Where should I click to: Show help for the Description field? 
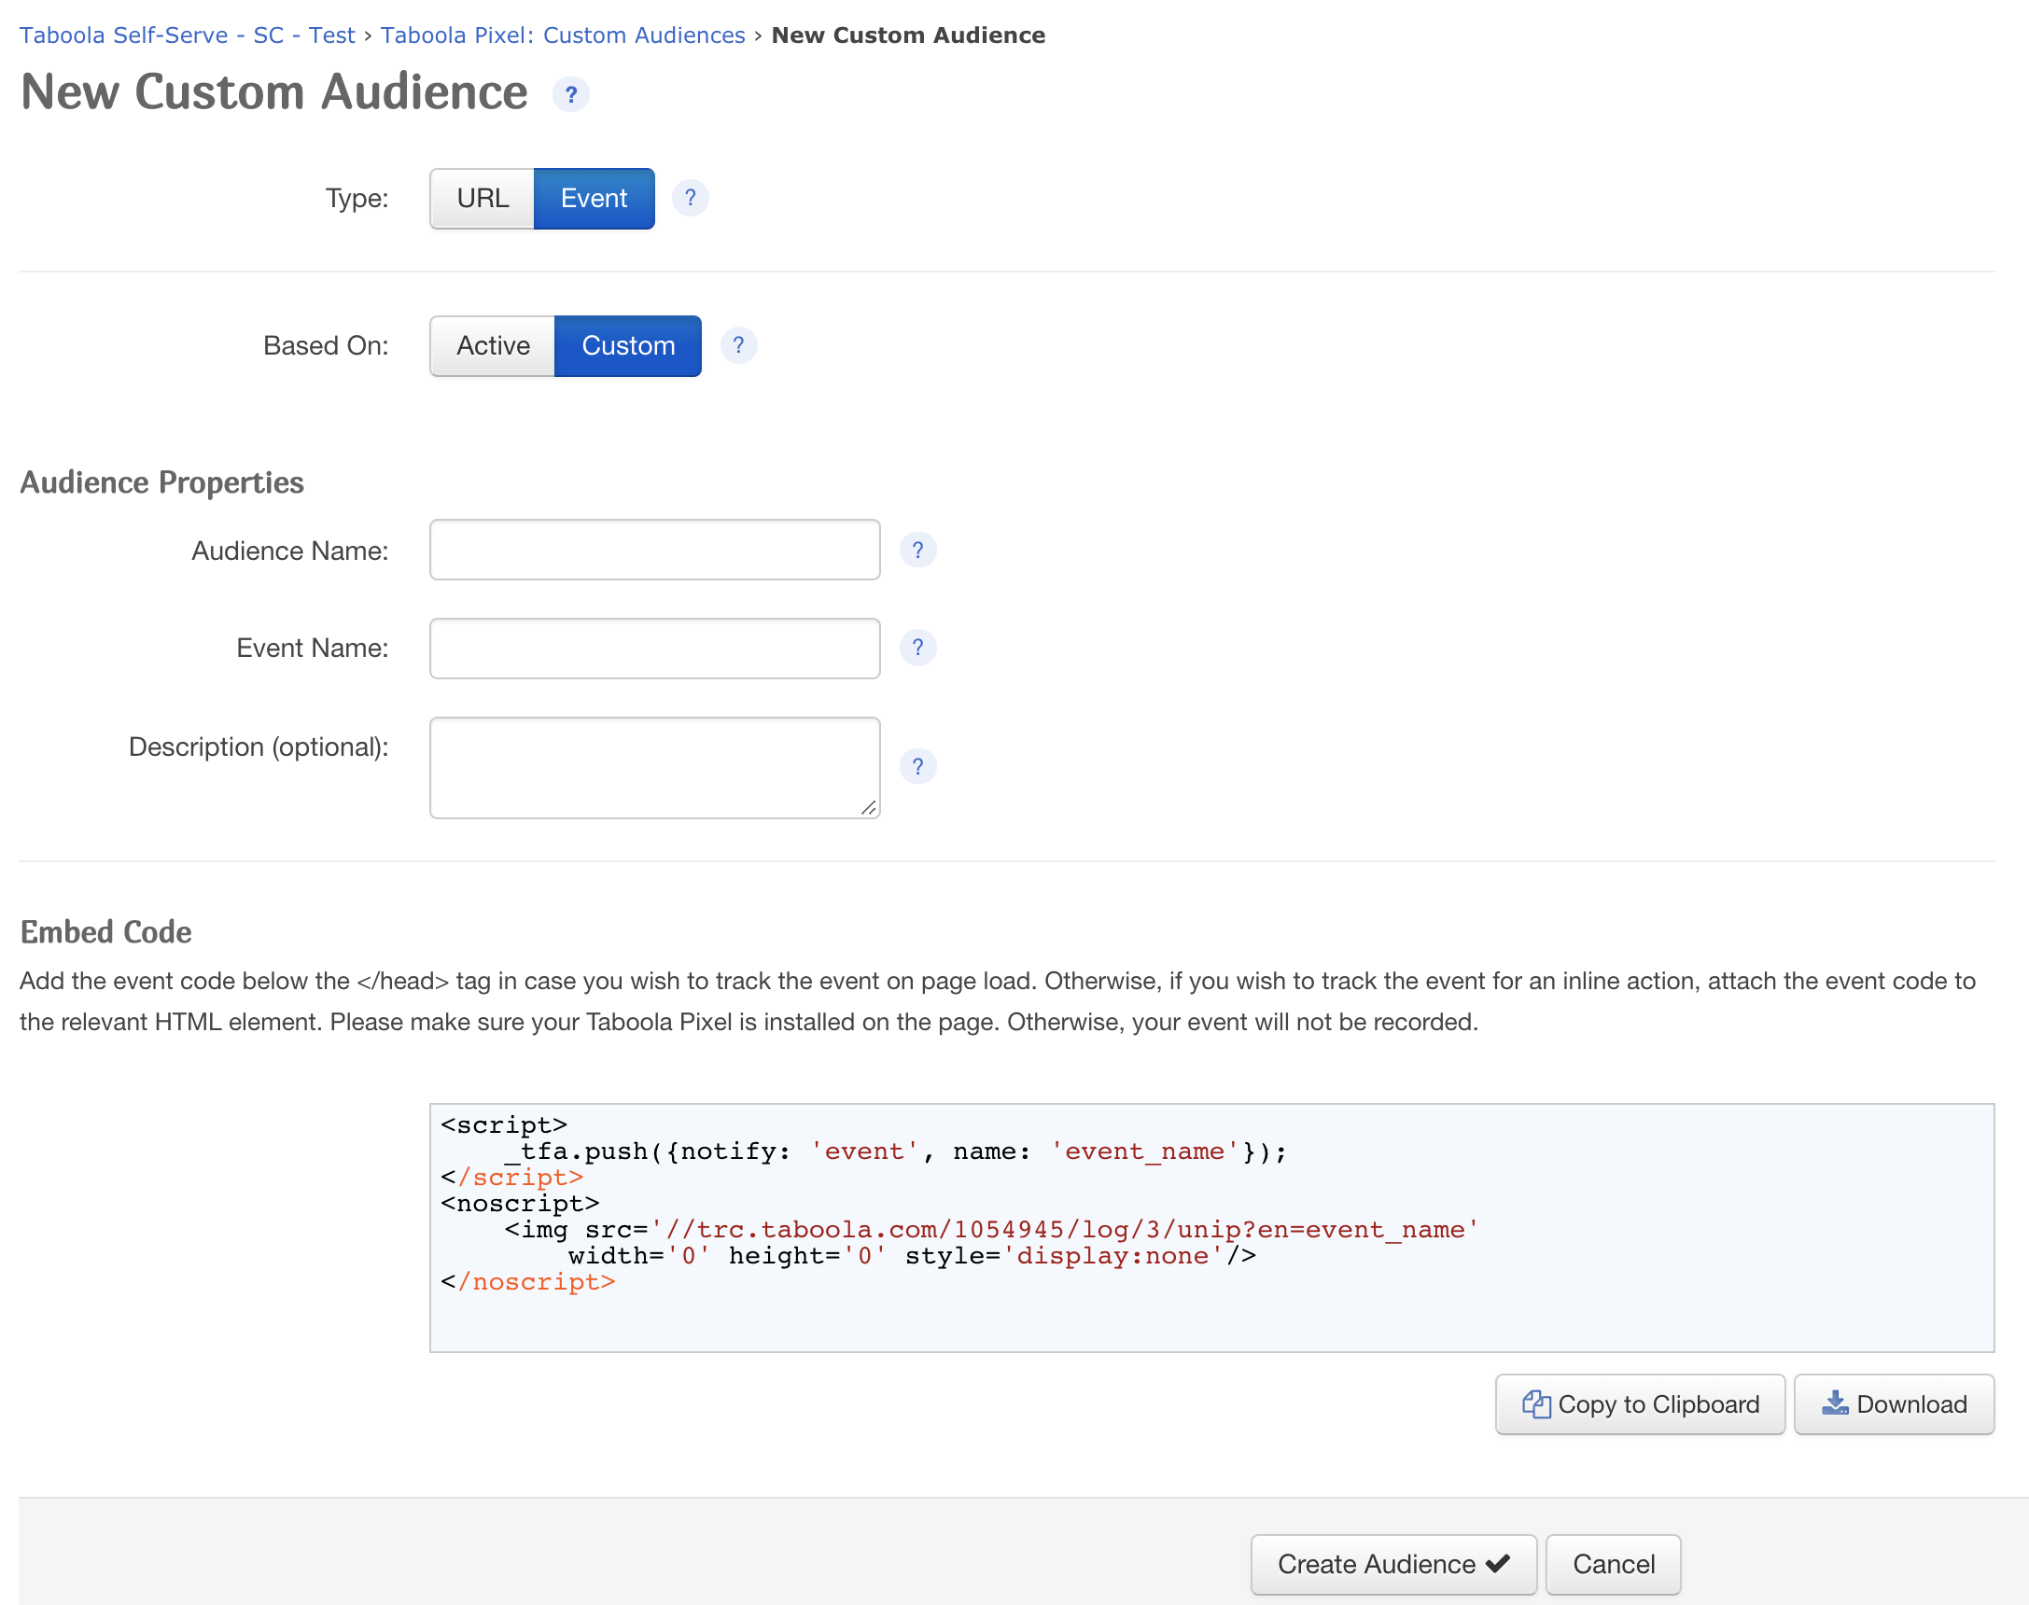917,767
